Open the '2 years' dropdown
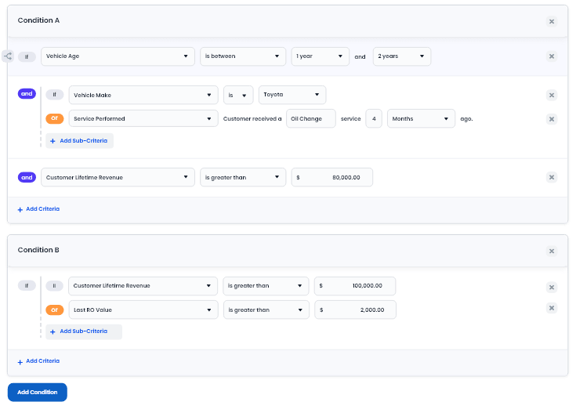The width and height of the screenshot is (576, 402). (401, 56)
